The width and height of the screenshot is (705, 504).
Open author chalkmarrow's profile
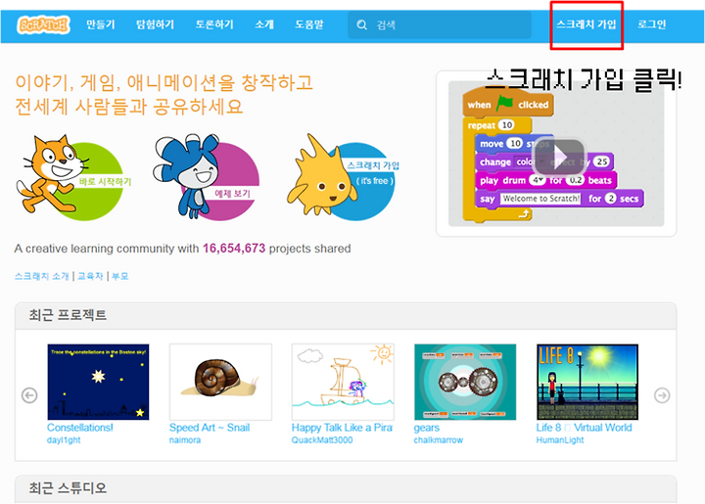[x=439, y=440]
